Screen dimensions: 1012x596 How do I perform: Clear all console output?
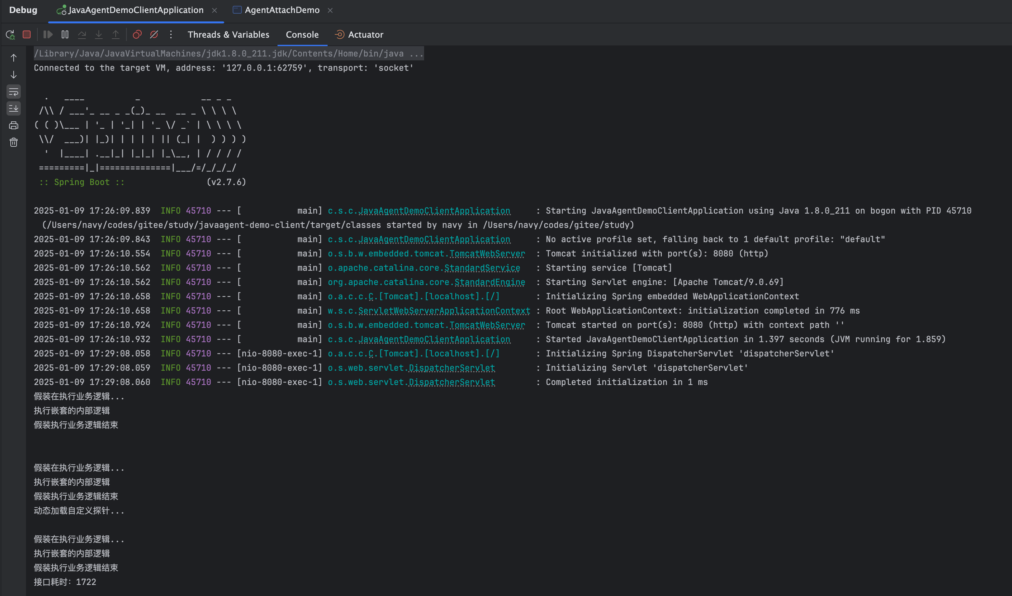(14, 142)
